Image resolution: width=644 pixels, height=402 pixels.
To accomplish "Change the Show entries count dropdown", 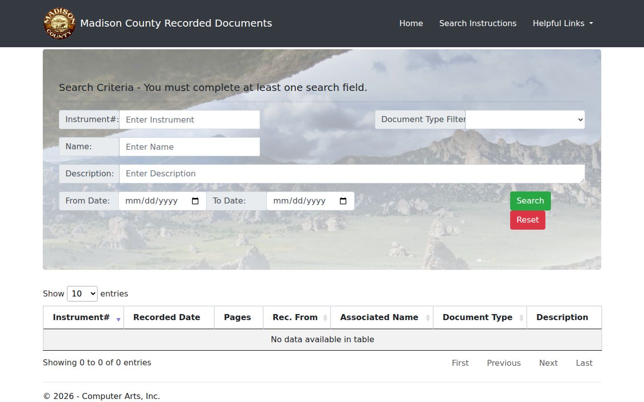I will tap(82, 293).
